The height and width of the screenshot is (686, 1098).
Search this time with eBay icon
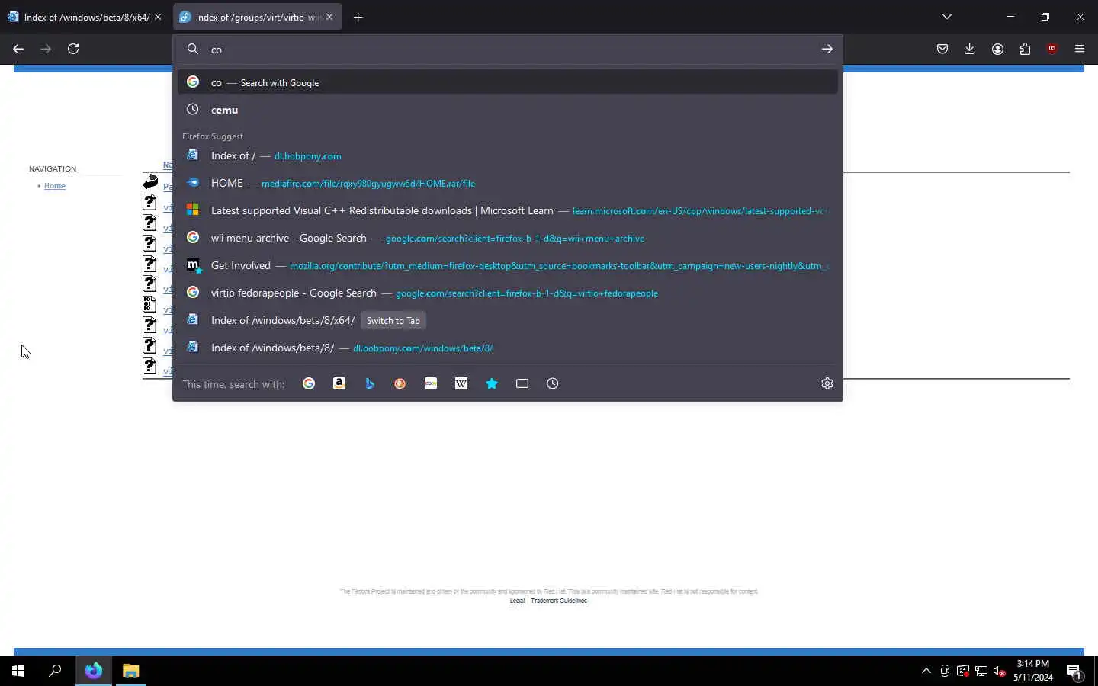coord(431,383)
